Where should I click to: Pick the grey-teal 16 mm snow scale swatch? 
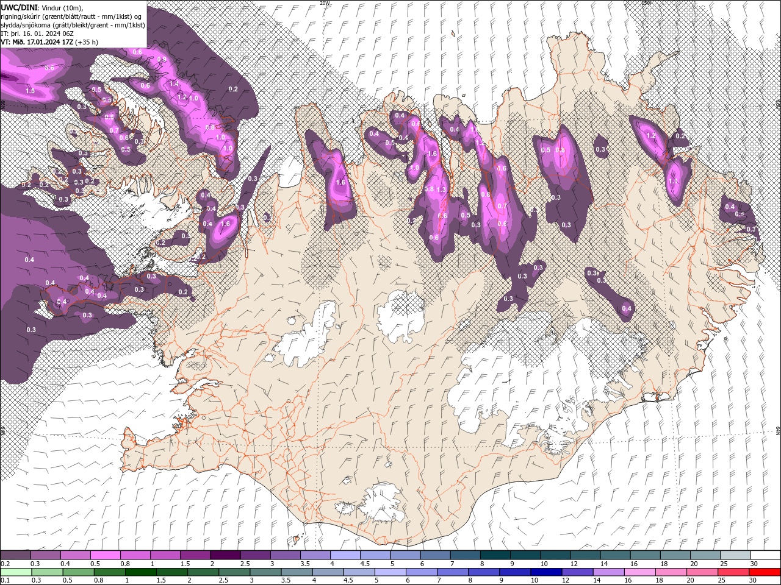click(x=645, y=555)
